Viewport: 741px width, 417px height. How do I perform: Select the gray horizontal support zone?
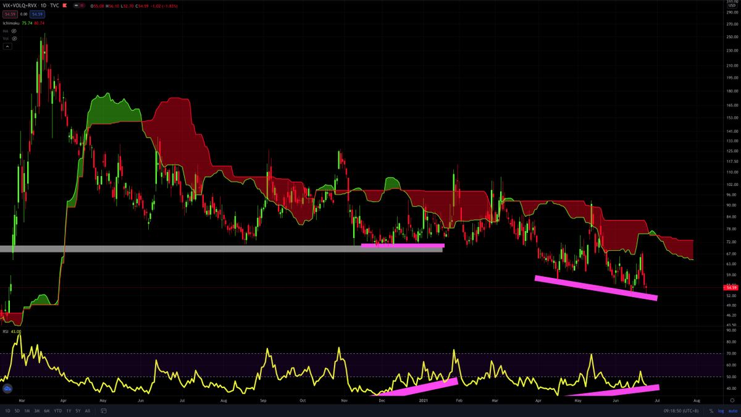(222, 249)
